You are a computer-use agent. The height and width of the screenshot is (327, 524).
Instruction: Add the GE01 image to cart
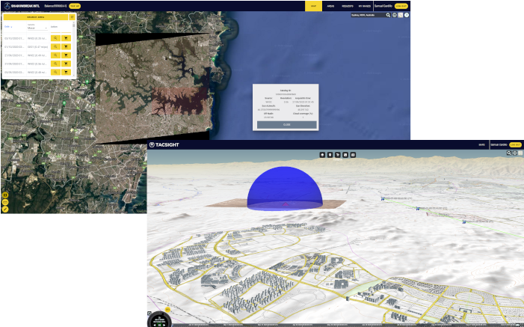(67, 46)
